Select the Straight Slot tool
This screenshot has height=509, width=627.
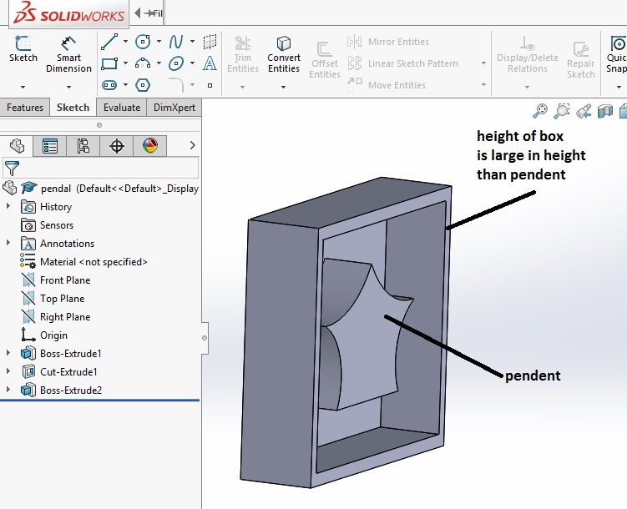tap(109, 85)
